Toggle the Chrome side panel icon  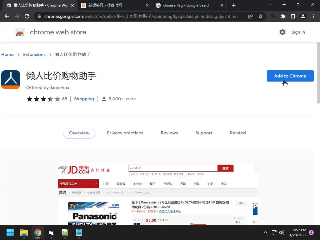pos(293,16)
